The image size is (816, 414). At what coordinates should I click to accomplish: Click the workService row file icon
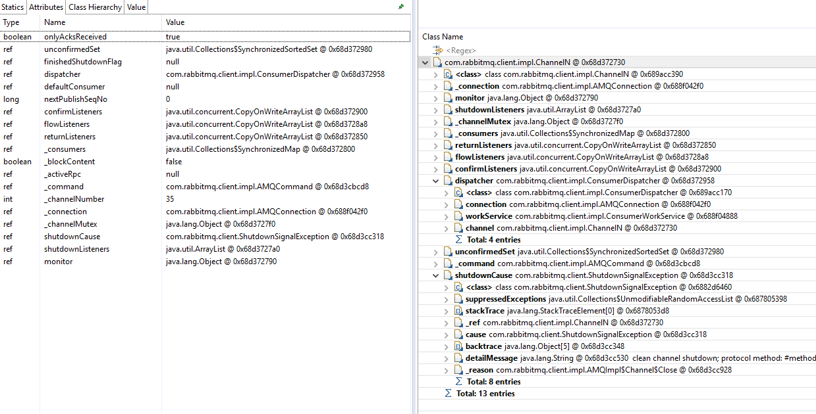459,216
